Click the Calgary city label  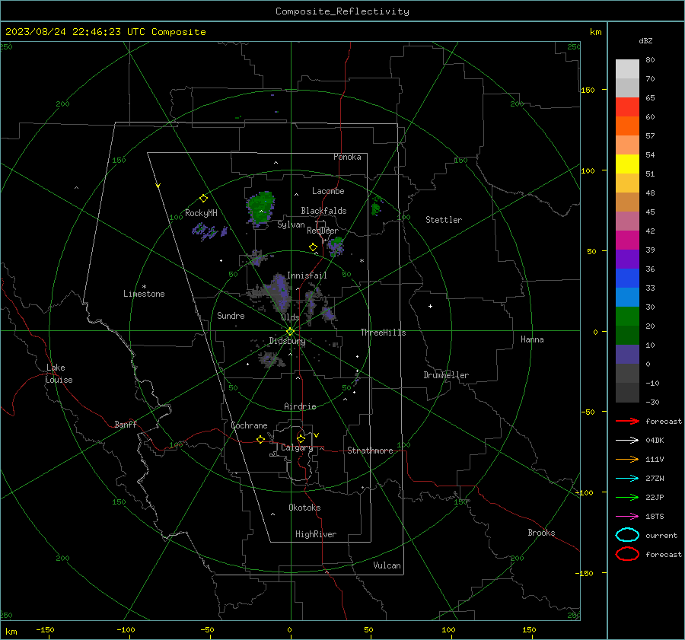[297, 447]
